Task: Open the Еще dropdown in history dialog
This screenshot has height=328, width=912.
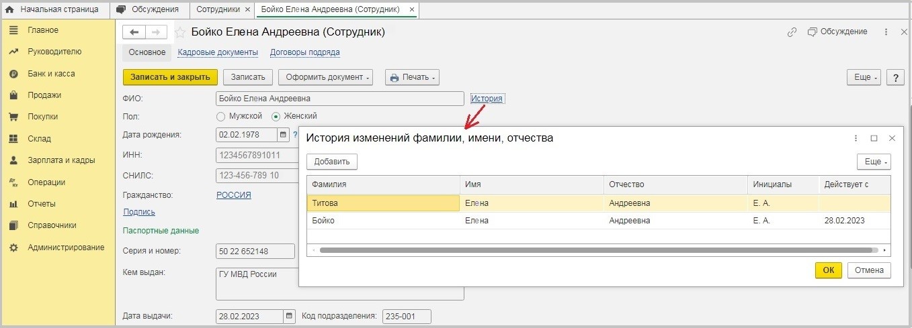Action: [873, 162]
